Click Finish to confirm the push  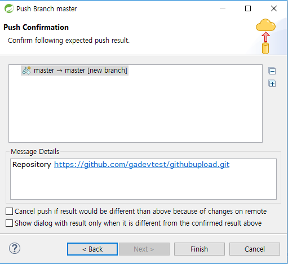200,249
